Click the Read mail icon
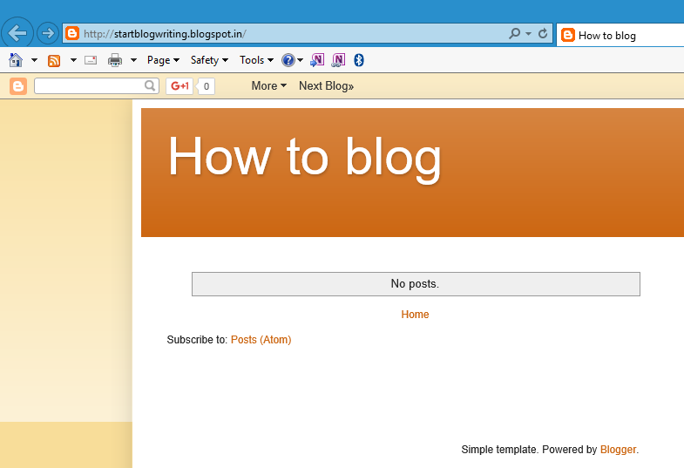 click(91, 60)
